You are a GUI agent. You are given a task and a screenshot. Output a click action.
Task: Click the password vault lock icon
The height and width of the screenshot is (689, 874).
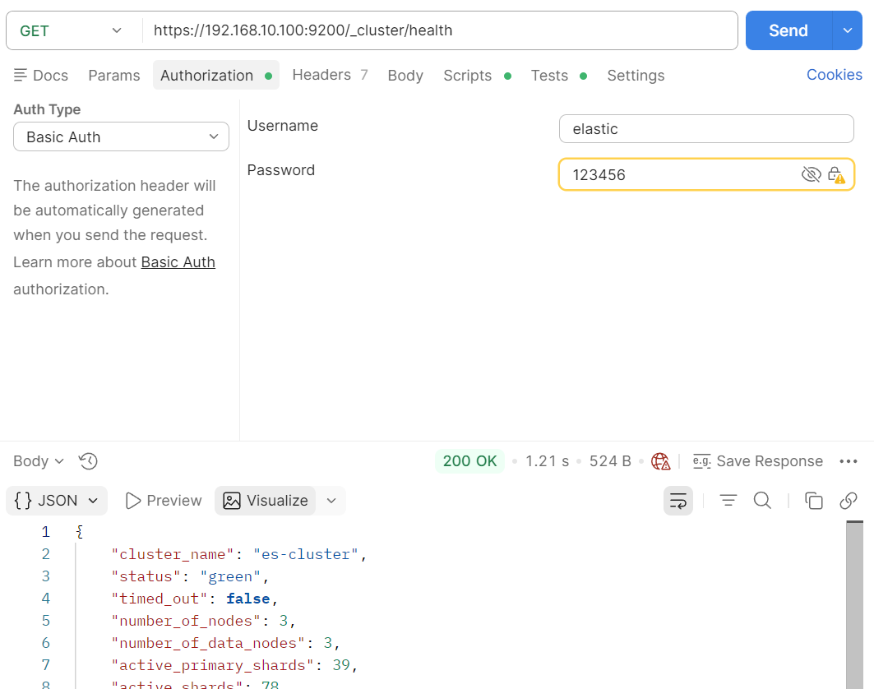[835, 174]
